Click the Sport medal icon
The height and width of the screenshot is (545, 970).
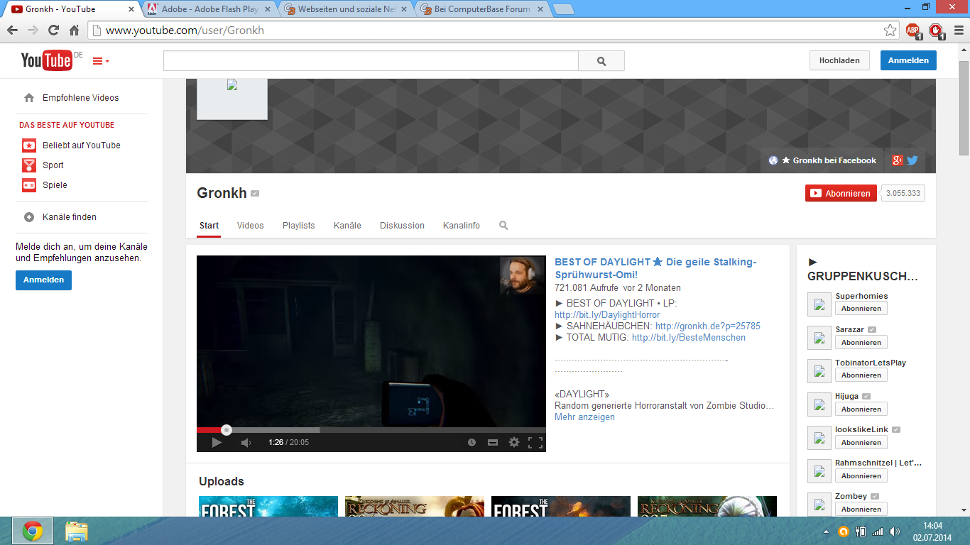[29, 165]
